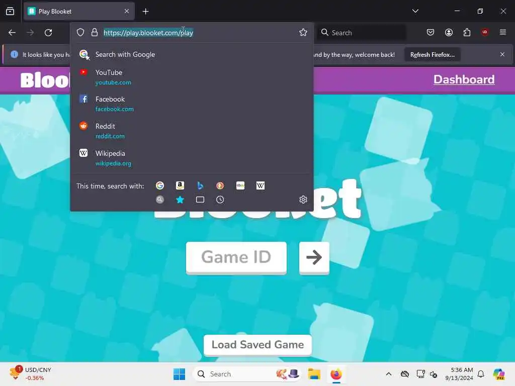Open the Extensions puzzle icon
515x386 pixels.
(x=467, y=32)
